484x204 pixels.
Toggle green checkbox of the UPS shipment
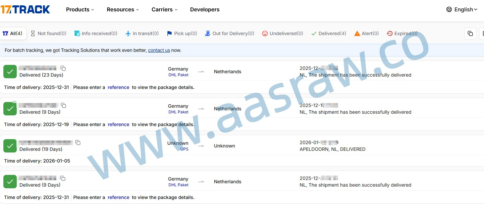(x=10, y=146)
